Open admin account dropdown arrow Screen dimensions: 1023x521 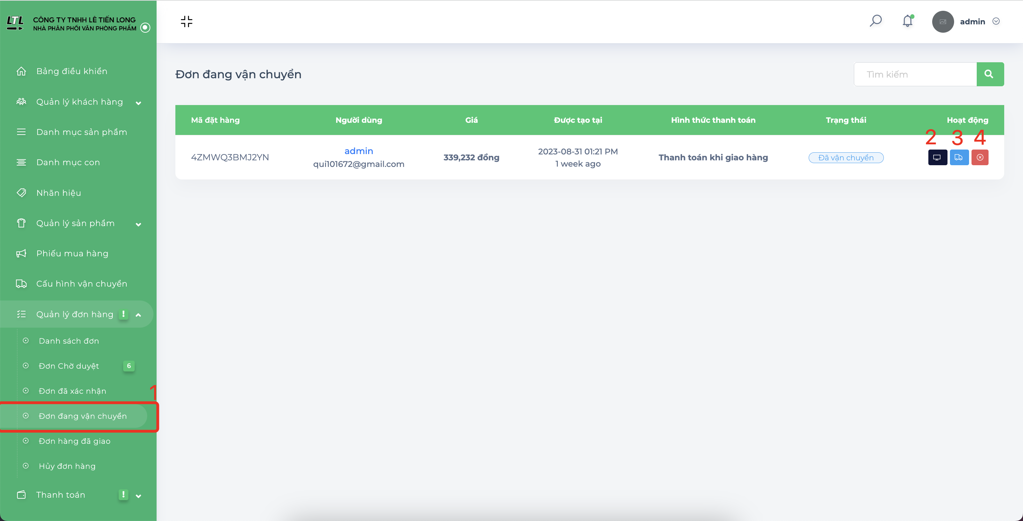[x=996, y=22]
